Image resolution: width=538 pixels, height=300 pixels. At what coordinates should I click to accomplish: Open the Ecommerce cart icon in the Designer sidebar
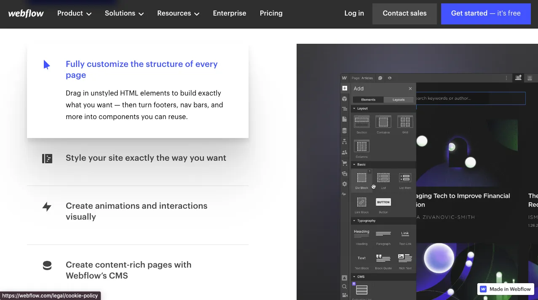[345, 163]
